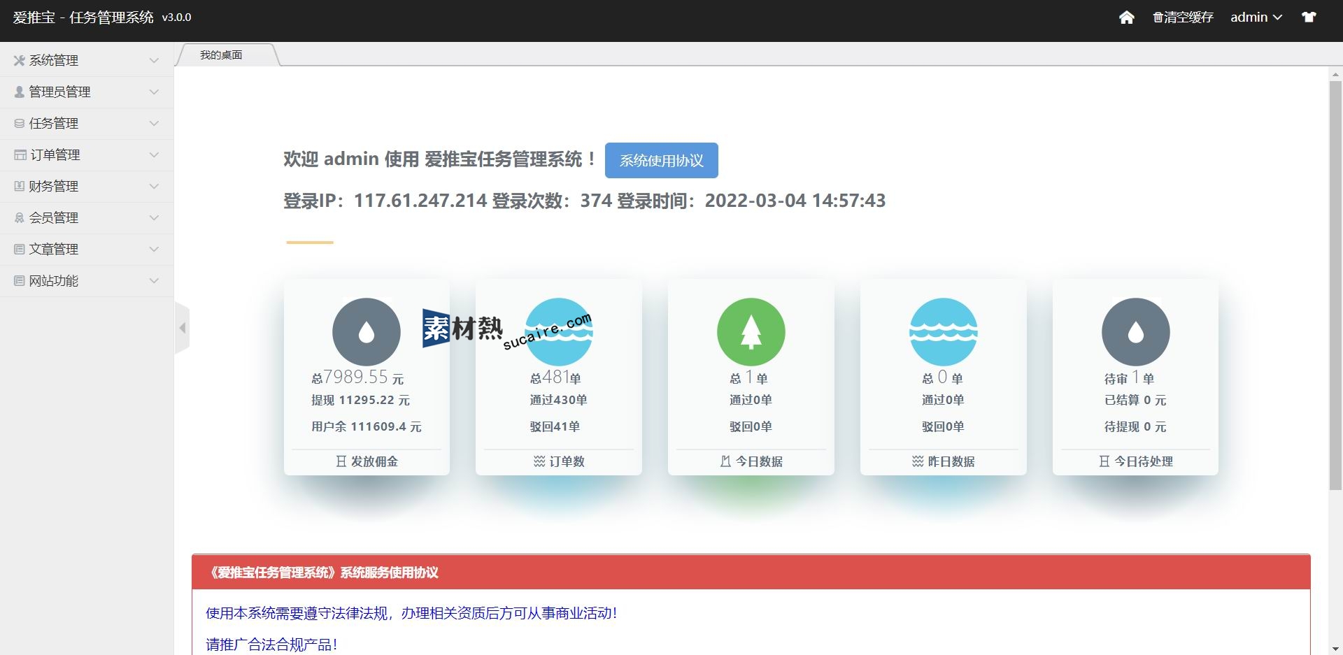Viewport: 1343px width, 655px height.
Task: Open 会员管理 menu item
Action: point(87,218)
